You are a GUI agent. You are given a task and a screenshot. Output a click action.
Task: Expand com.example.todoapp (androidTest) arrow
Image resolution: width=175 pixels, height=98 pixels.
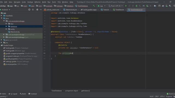coord(4,35)
